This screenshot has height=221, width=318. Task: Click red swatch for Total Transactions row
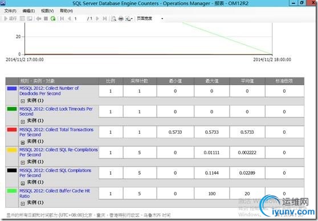click(x=12, y=129)
